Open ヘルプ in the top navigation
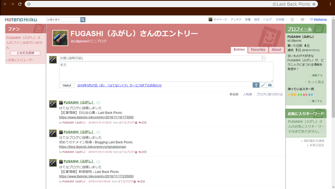Screen dimensions: 335x189 (267, 19)
